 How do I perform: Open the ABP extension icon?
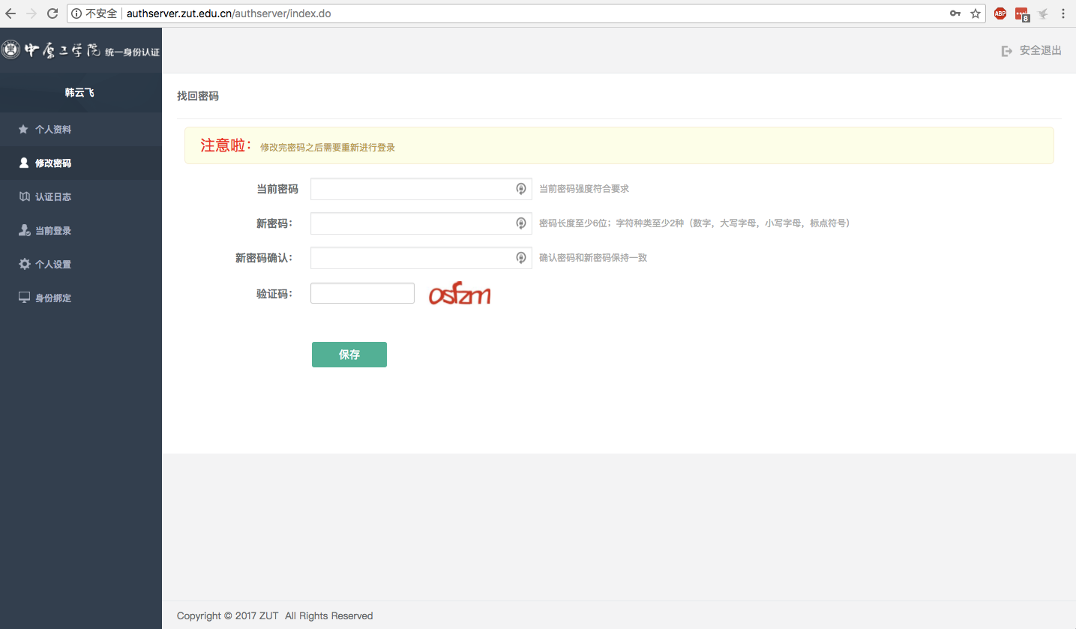click(x=1000, y=13)
